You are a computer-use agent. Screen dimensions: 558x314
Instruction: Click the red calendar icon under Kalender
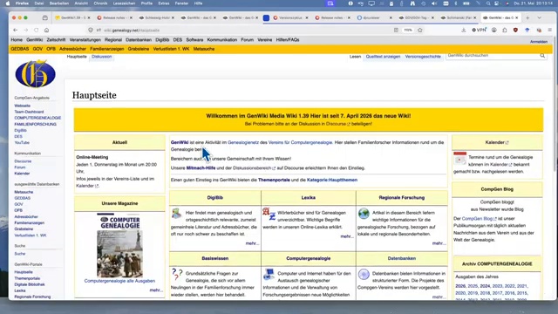tap(459, 158)
